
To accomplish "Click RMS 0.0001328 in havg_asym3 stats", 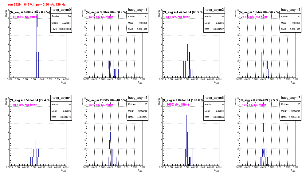I will (291, 29).
